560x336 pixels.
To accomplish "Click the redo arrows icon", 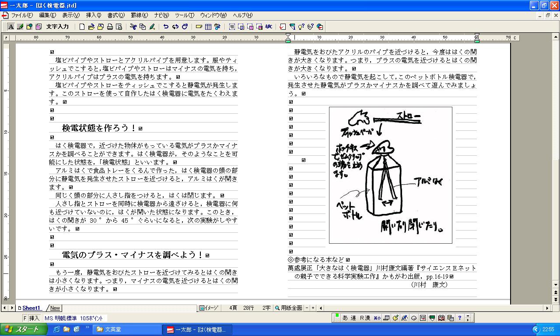I will click(175, 27).
